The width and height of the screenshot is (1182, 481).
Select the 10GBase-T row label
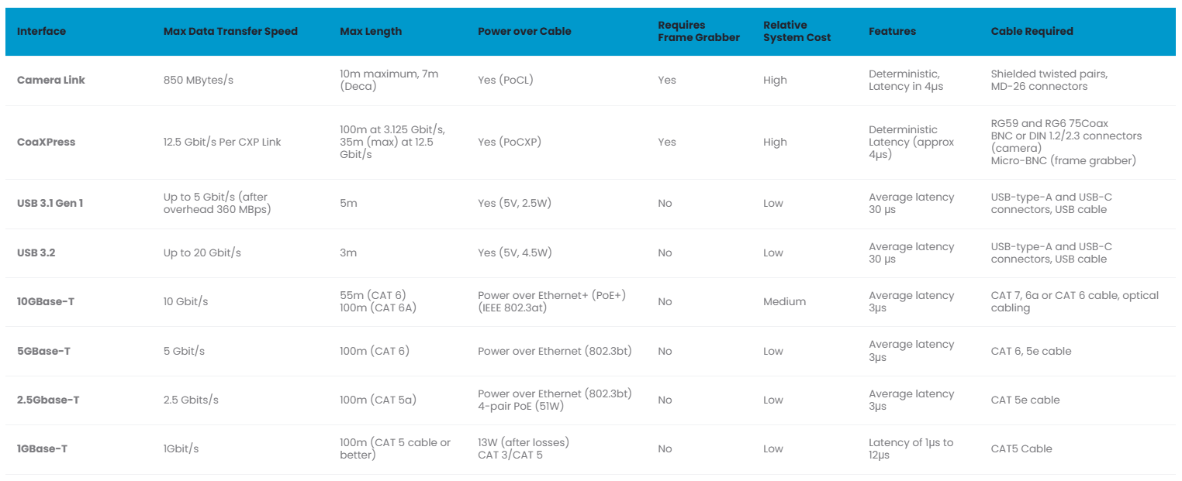46,302
